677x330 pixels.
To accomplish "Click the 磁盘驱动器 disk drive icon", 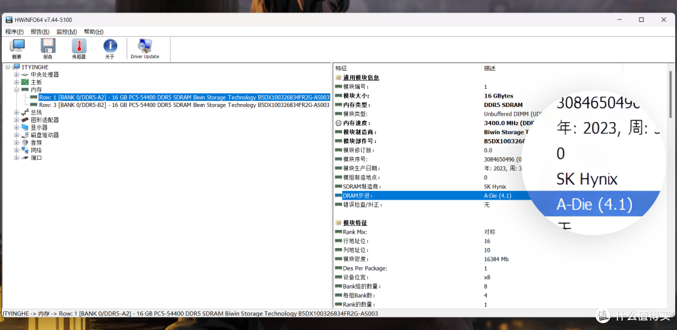I will (x=25, y=135).
